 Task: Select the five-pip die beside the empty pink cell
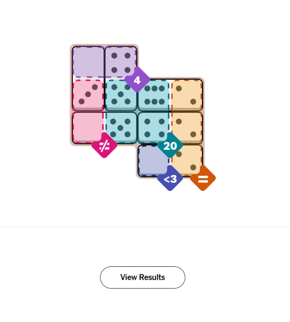point(121,128)
